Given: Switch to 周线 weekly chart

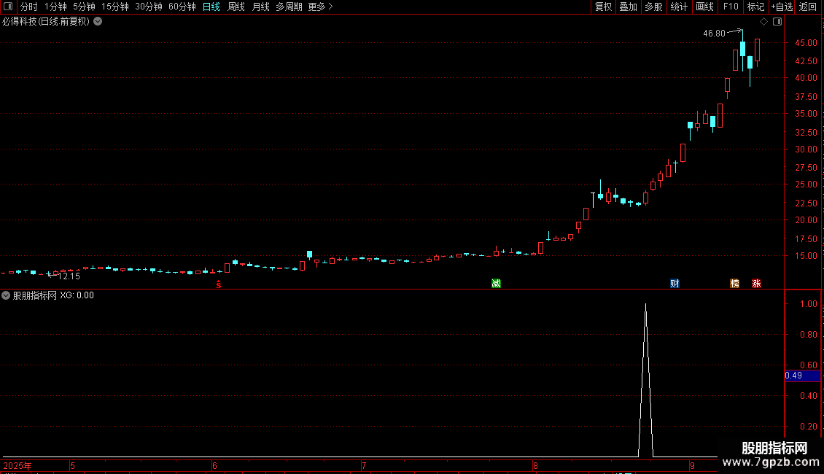Looking at the screenshot, I should click(x=236, y=7).
